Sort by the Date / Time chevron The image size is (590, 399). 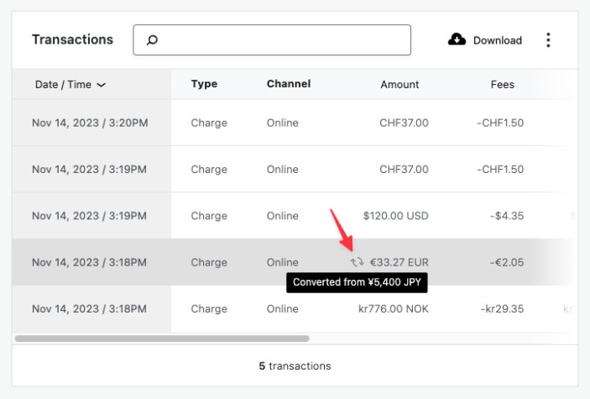tap(102, 85)
